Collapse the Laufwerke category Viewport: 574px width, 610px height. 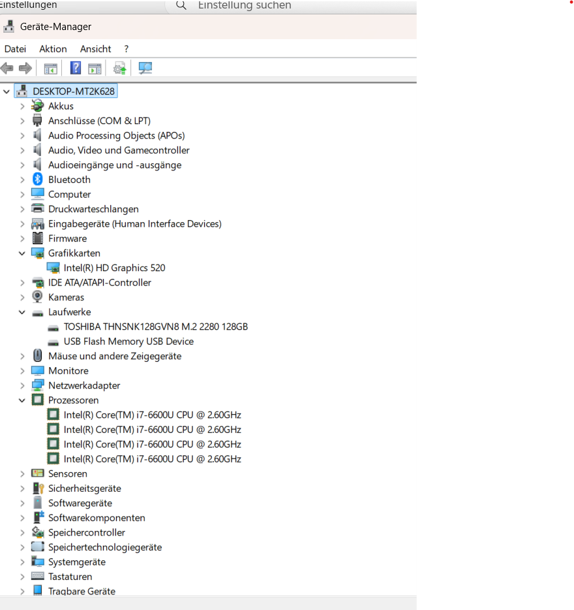22,312
